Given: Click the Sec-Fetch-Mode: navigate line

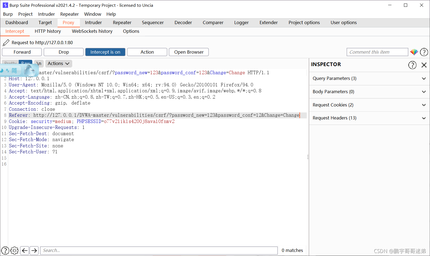Looking at the screenshot, I should (x=42, y=140).
